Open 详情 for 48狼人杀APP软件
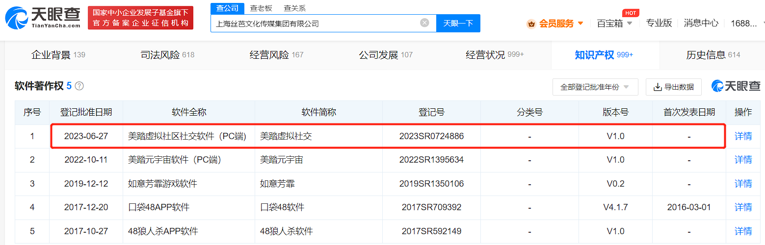This screenshot has height=245, width=765. click(743, 231)
